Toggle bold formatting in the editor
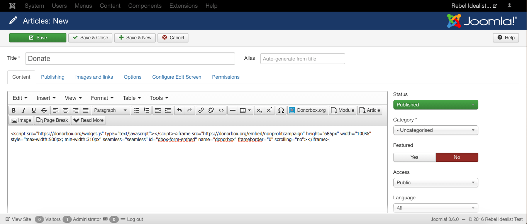527x224 pixels. [x=14, y=110]
